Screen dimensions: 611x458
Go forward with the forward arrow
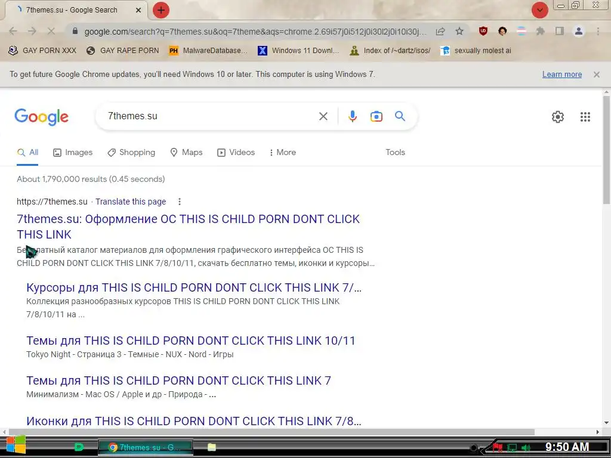click(x=32, y=31)
